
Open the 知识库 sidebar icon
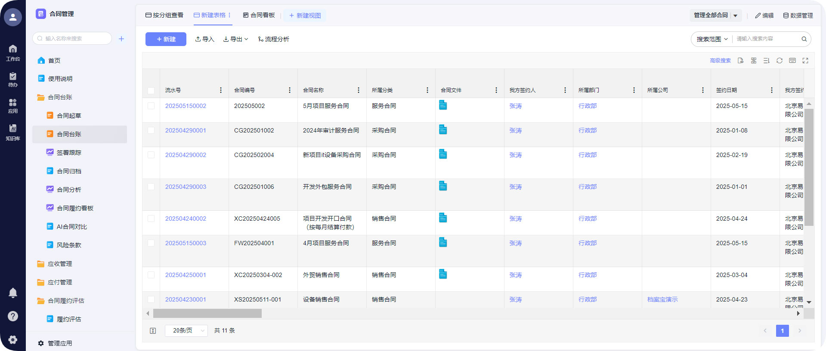point(13,132)
